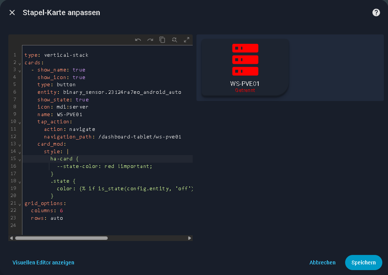The image size is (388, 275).
Task: Click the redo arrow in editor toolbar
Action: coord(150,40)
